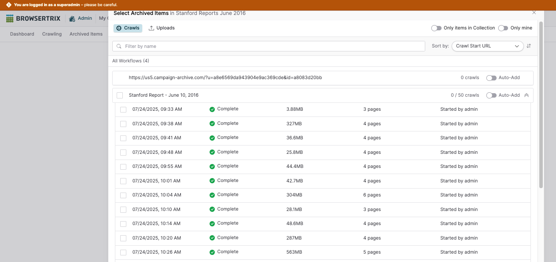Click the superadmin warning icon
Viewport: 556px width, 262px height.
pyautogui.click(x=8, y=5)
